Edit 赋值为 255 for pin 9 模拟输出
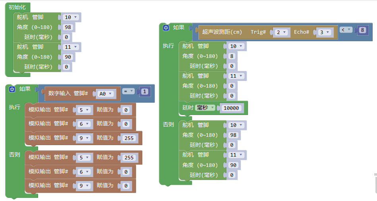Viewport: 377px width, 201px height. coord(129,138)
